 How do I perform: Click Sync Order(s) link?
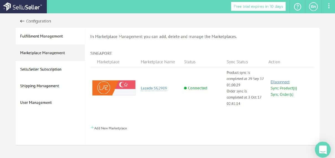282,94
